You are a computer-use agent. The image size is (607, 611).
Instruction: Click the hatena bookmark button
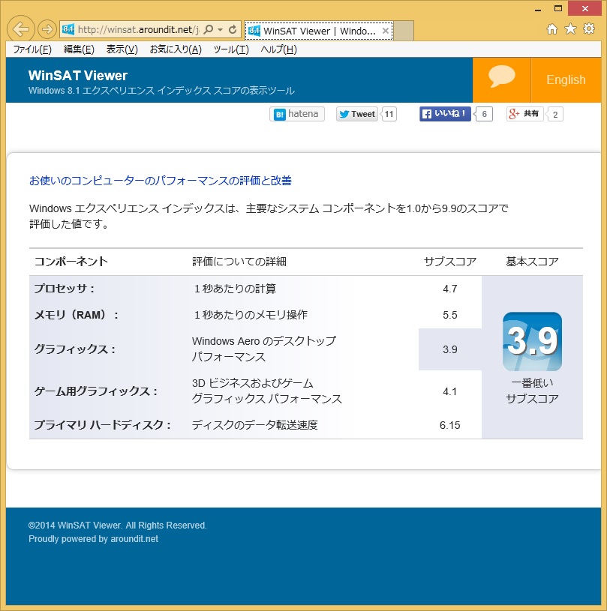click(297, 114)
